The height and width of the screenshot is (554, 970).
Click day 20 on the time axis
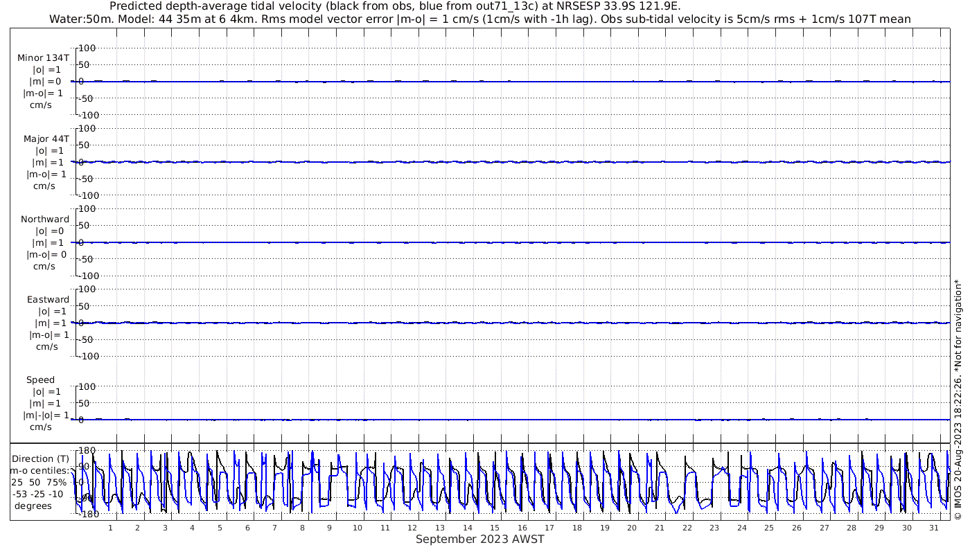coord(632,528)
